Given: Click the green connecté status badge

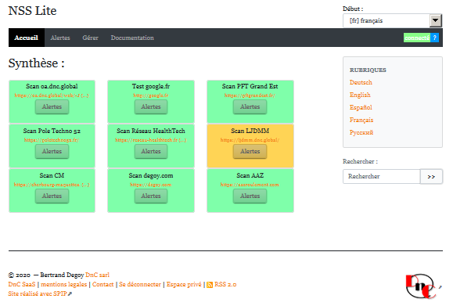Looking at the screenshot, I should 417,38.
